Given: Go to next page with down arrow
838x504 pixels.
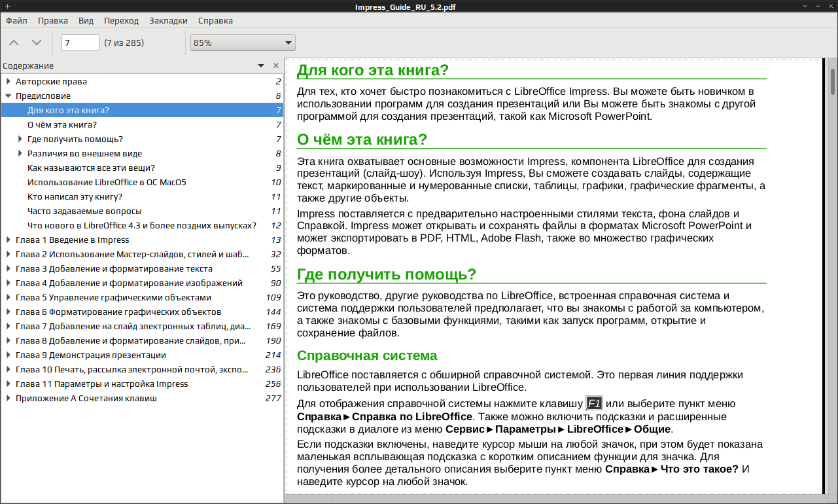Looking at the screenshot, I should (x=37, y=43).
